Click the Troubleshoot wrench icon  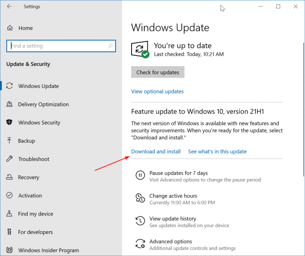coord(9,159)
